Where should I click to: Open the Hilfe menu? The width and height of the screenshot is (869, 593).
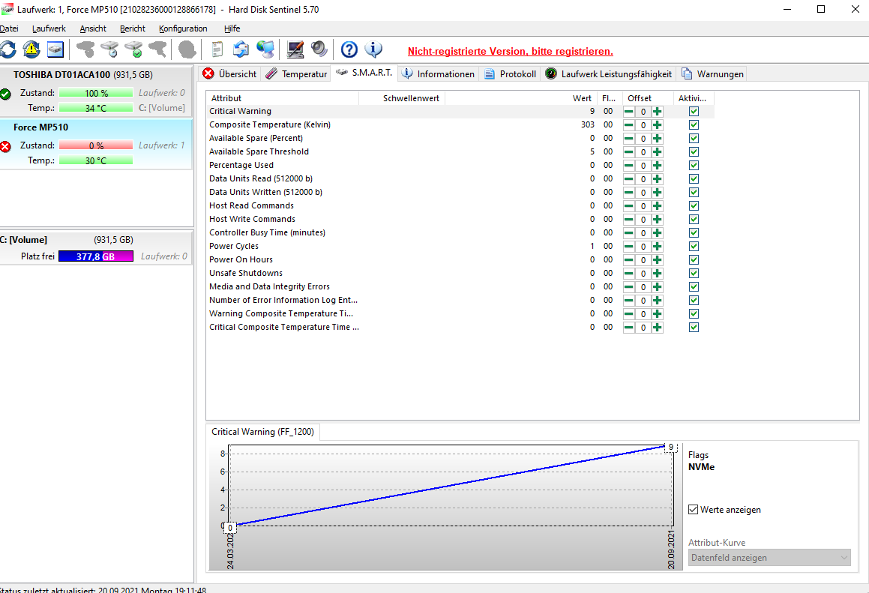click(x=232, y=28)
